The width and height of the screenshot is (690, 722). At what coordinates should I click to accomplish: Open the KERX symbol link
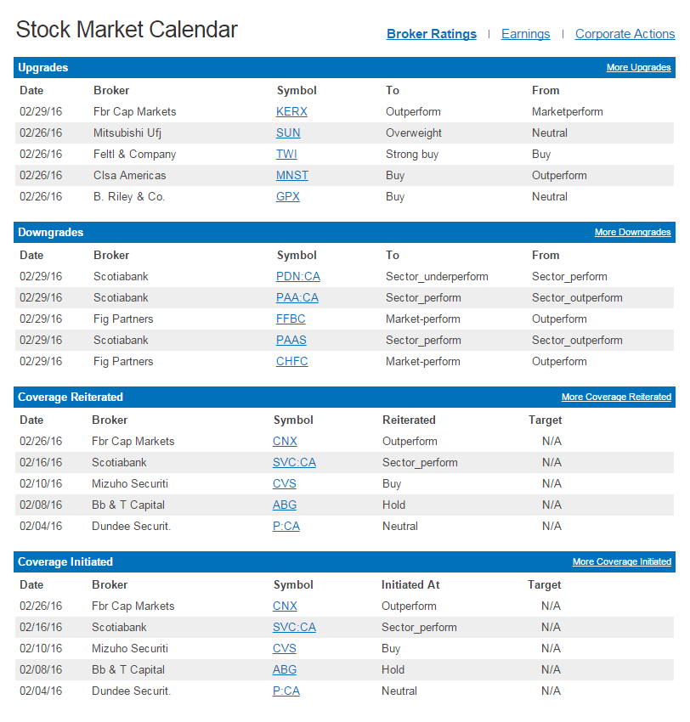pyautogui.click(x=291, y=112)
